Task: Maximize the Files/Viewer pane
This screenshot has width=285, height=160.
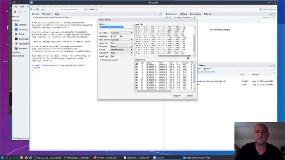Action: [273, 65]
